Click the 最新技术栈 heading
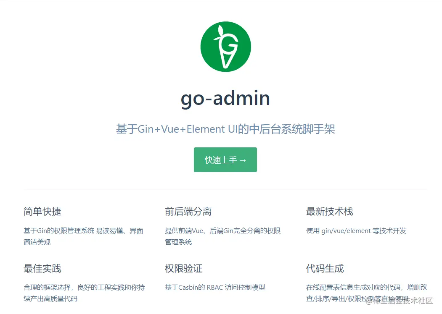Screen dimensions: 442x314 [x=330, y=211]
